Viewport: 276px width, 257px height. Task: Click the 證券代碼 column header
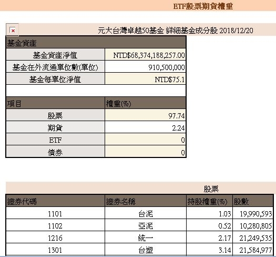point(55,201)
